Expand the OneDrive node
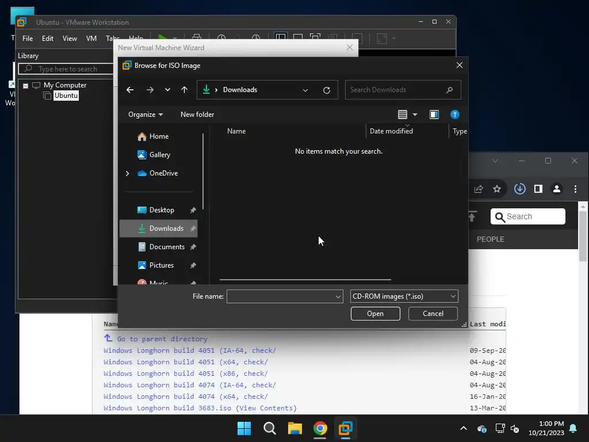Screen dimensions: 589x442 [x=127, y=173]
